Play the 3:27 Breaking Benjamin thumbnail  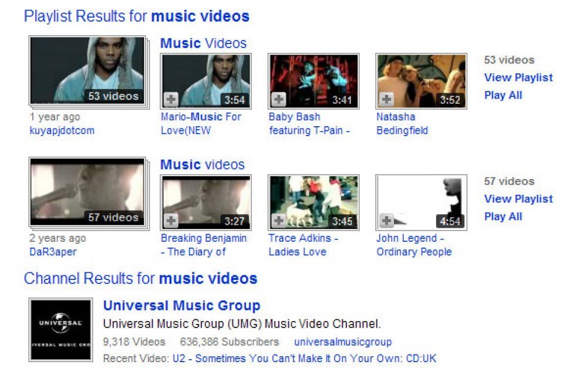[x=205, y=202]
